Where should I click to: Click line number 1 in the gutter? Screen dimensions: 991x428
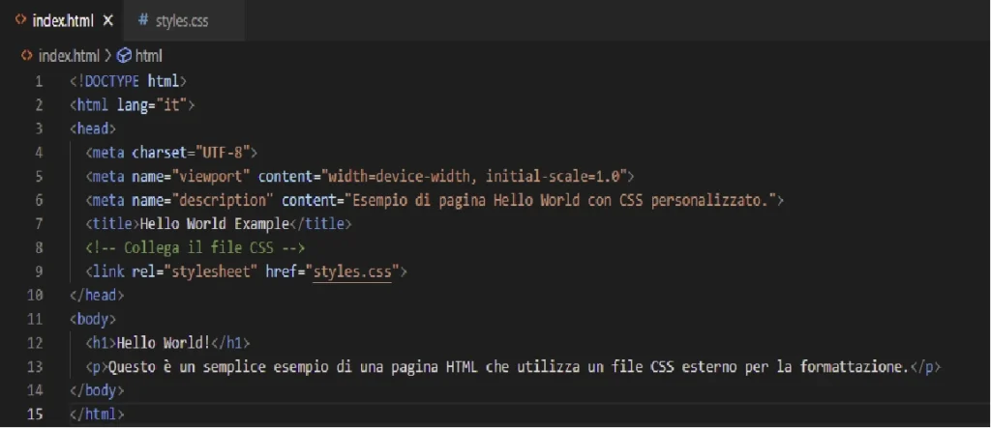coord(39,81)
